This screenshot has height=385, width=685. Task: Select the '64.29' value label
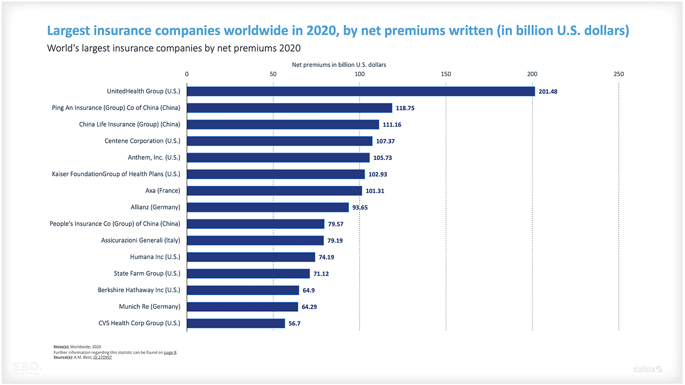tap(309, 307)
